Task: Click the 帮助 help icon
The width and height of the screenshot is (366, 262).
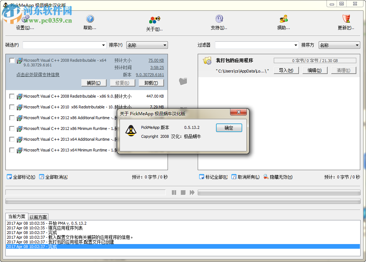Action: point(90,19)
